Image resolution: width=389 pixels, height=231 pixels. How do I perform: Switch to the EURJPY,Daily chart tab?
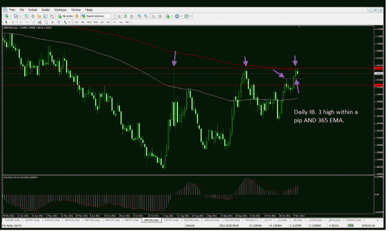tap(32, 220)
